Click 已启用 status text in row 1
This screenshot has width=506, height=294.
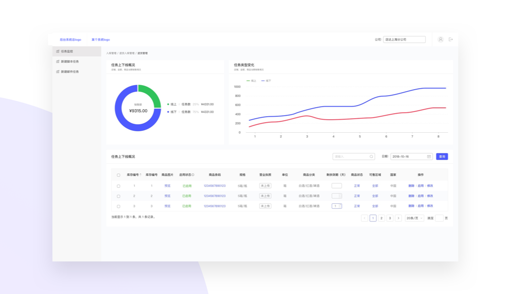(187, 186)
